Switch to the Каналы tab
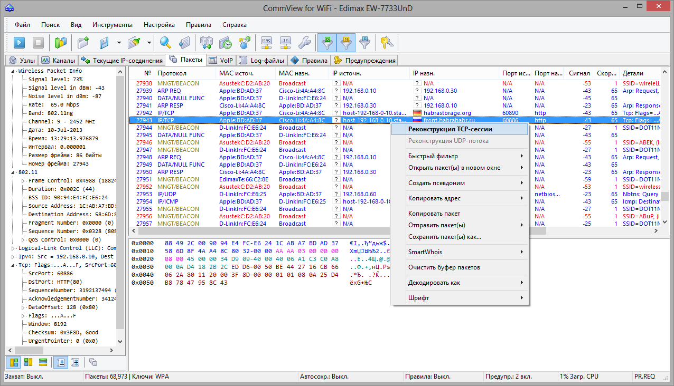This screenshot has height=386, width=674. tap(58, 60)
